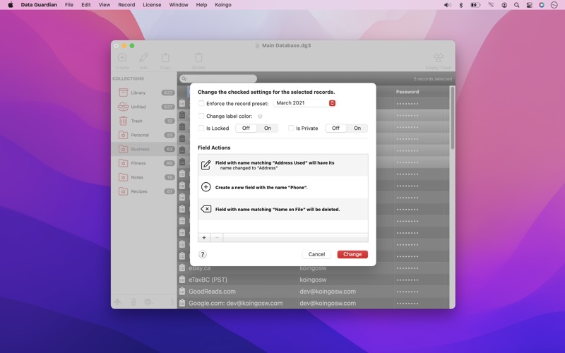Select the Google.com: dev@koingosw.com record
The image size is (565, 353).
click(314, 304)
